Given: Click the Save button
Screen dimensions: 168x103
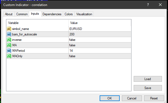Looking at the screenshot, I should pos(148,88).
